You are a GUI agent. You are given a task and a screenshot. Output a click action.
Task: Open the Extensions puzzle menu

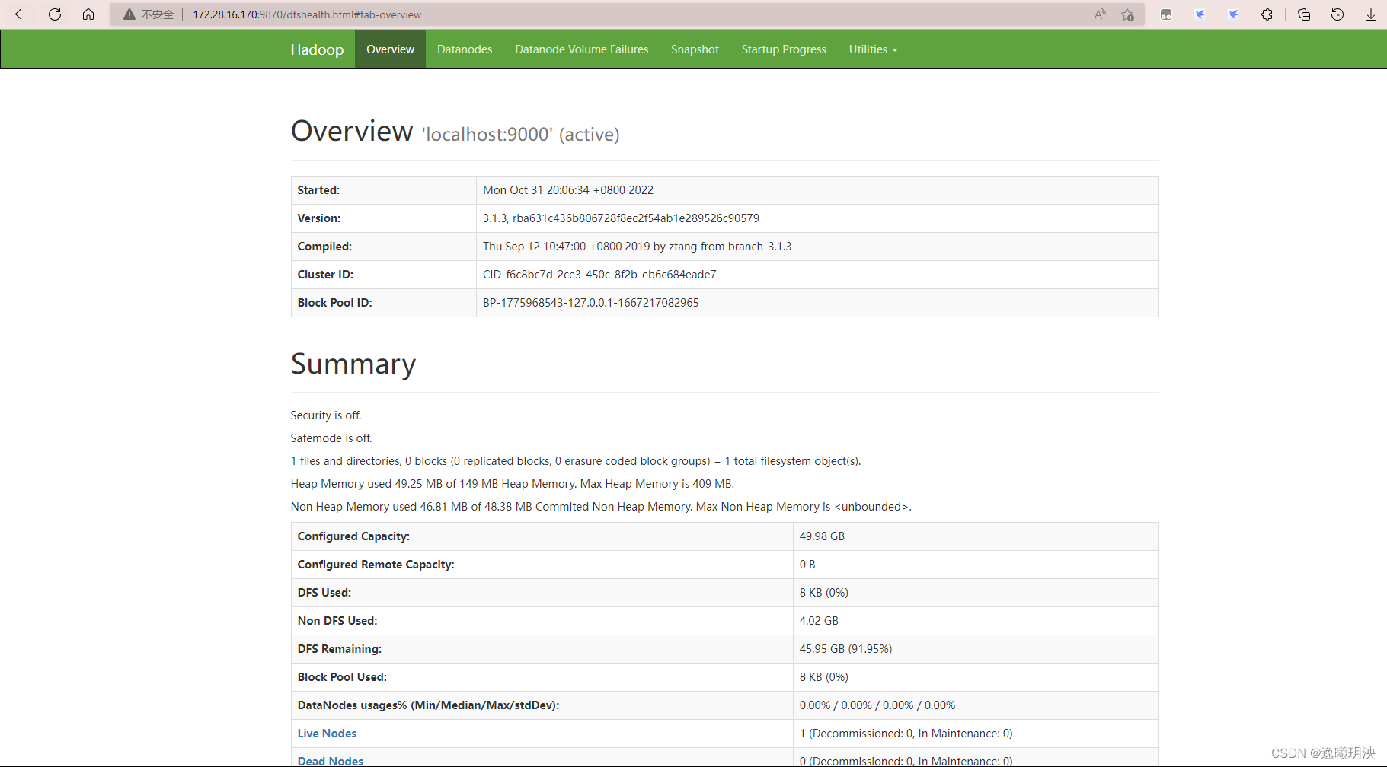[1267, 14]
